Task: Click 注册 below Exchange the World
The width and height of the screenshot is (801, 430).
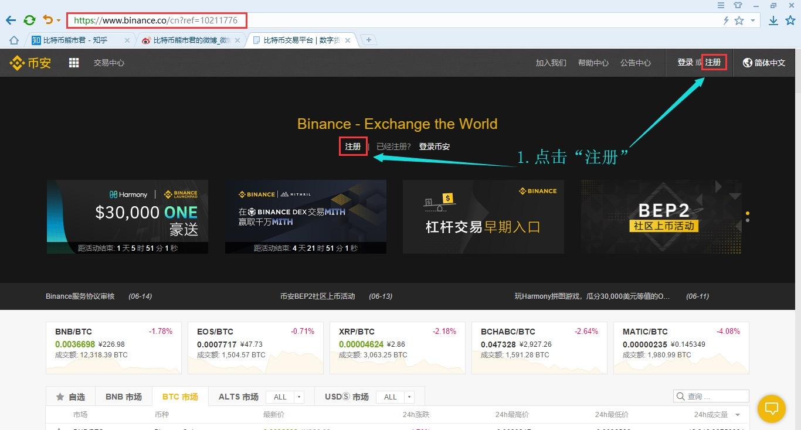Action: coord(353,146)
